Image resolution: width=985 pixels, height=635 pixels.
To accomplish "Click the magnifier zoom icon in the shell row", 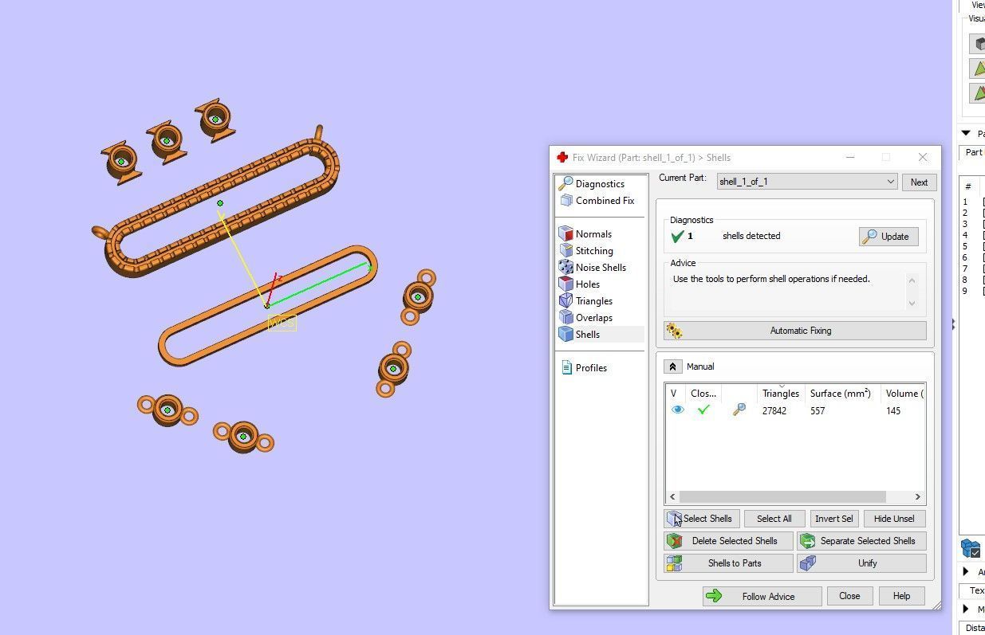I will click(x=739, y=410).
